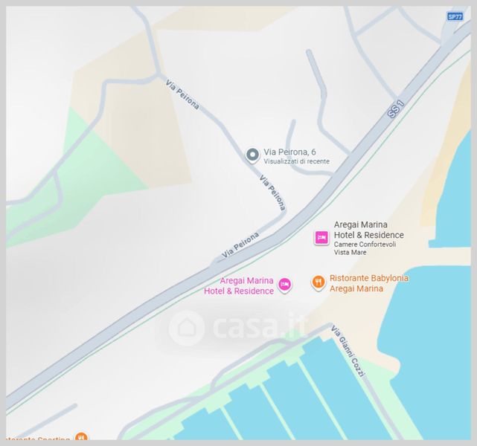This screenshot has height=446, width=477.
Task: Click the Ristorante Babylonia Aregai Marina label
Action: pos(368,283)
